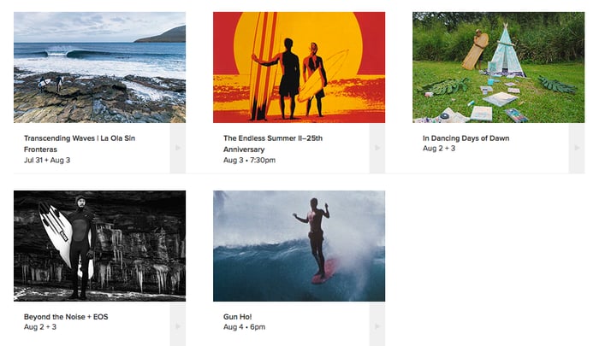The image size is (599, 346).
Task: Click the Aug 3 • 7:30pm showtime text
Action: (250, 160)
